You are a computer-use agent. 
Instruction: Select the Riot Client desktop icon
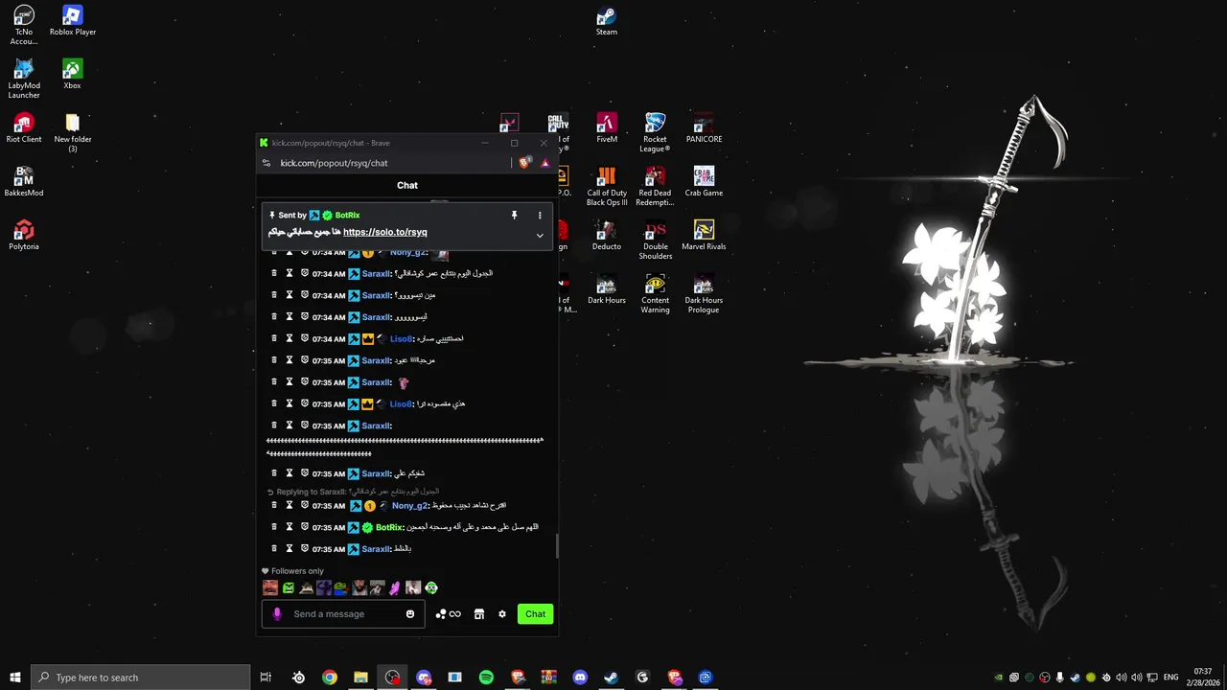24,128
